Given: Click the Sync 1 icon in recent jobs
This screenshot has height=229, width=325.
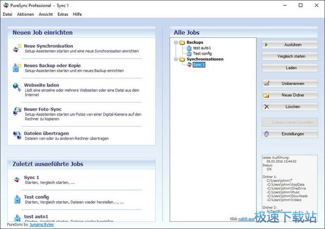Looking at the screenshot, I should pos(17,180).
